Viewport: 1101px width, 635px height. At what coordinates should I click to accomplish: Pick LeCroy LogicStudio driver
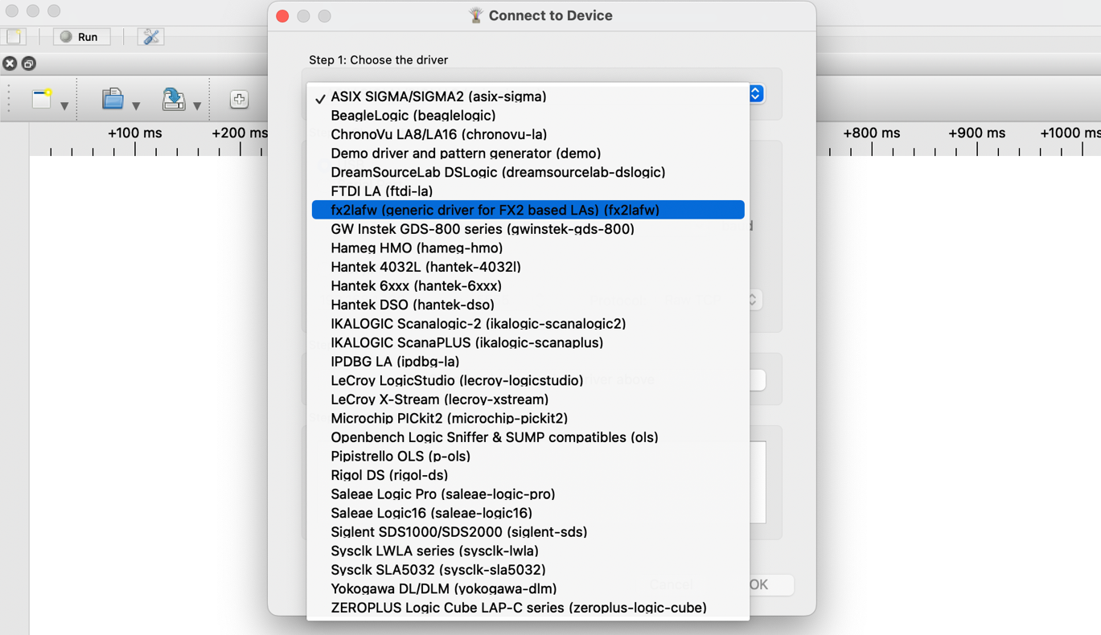coord(528,380)
